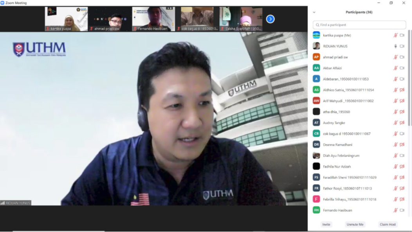Viewport: 412px width, 232px height.
Task: Click the camera-off icon for Deanna Ramadhani
Action: pos(402,145)
